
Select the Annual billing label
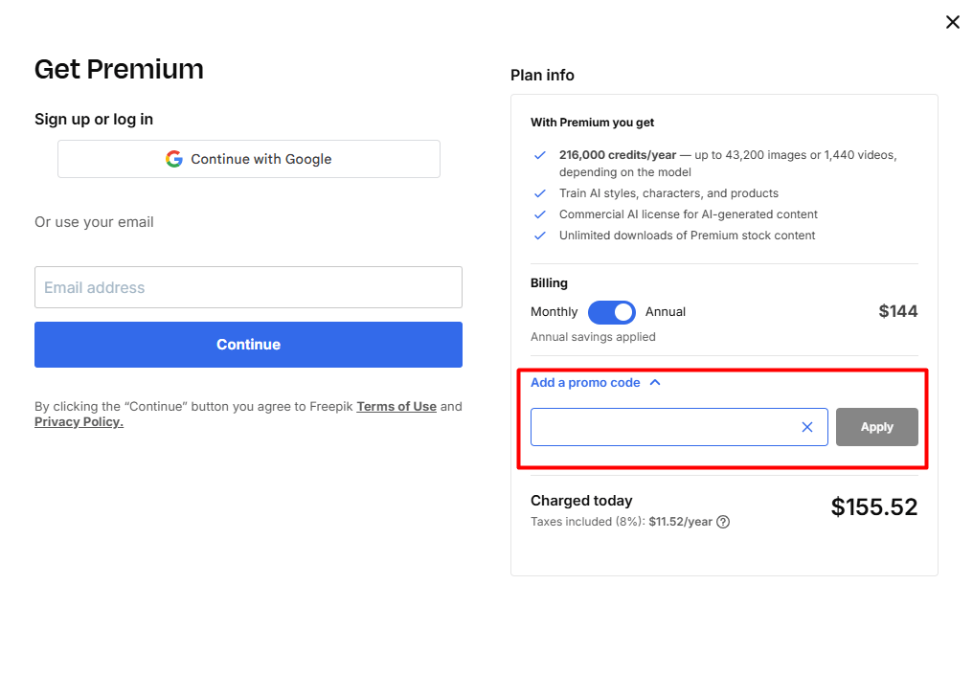pos(666,311)
